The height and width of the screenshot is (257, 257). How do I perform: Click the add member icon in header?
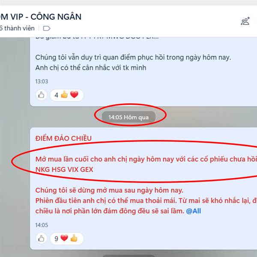pyautogui.click(x=245, y=21)
